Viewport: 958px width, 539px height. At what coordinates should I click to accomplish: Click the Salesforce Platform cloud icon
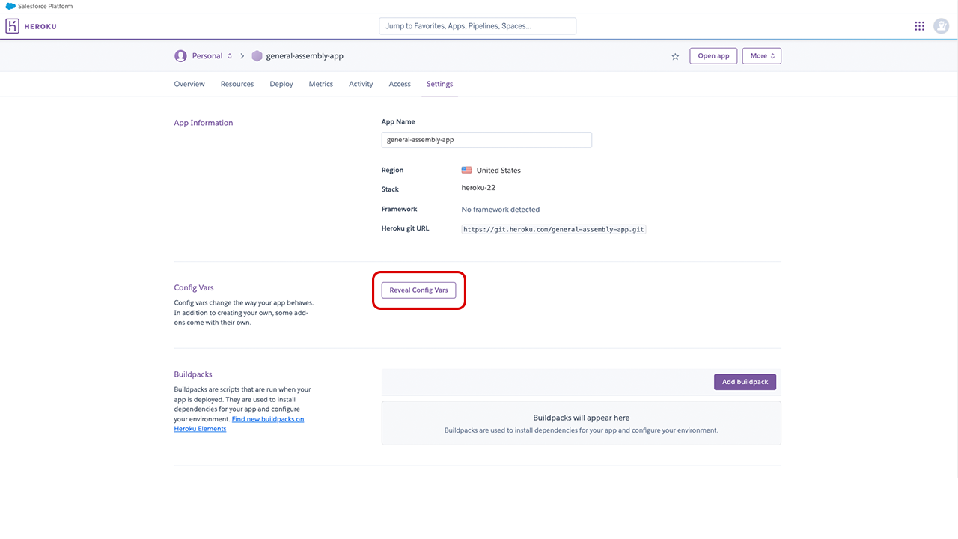coord(10,6)
